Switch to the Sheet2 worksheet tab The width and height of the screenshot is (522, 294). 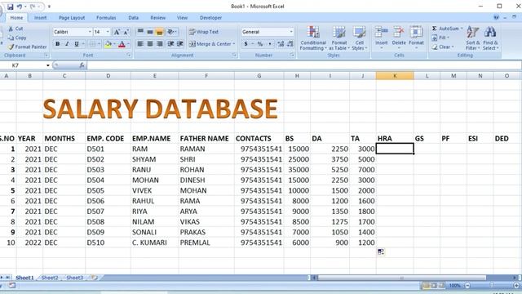click(x=50, y=278)
